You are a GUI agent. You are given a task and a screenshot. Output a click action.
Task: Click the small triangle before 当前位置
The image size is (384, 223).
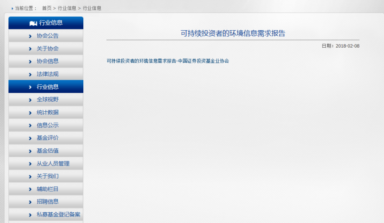pyautogui.click(x=12, y=8)
